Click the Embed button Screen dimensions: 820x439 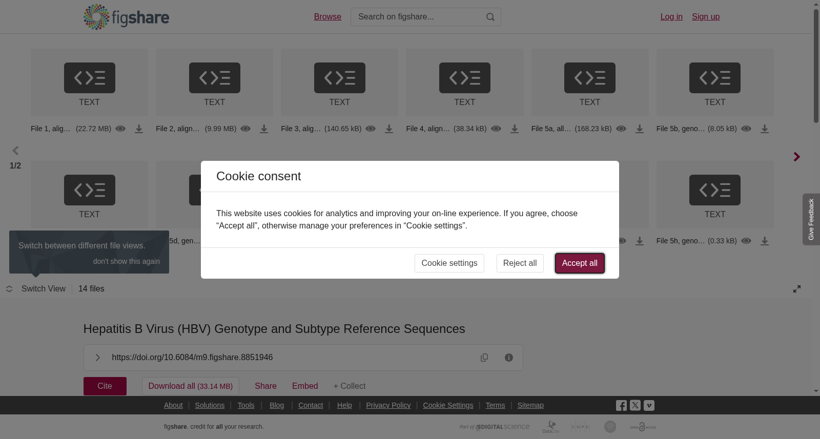305,386
